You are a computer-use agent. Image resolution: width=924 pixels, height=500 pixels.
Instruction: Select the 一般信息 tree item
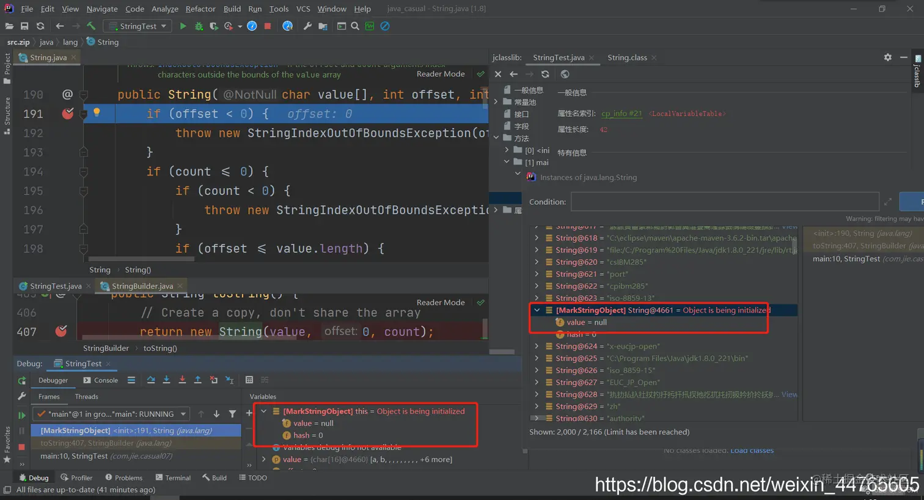pos(528,90)
